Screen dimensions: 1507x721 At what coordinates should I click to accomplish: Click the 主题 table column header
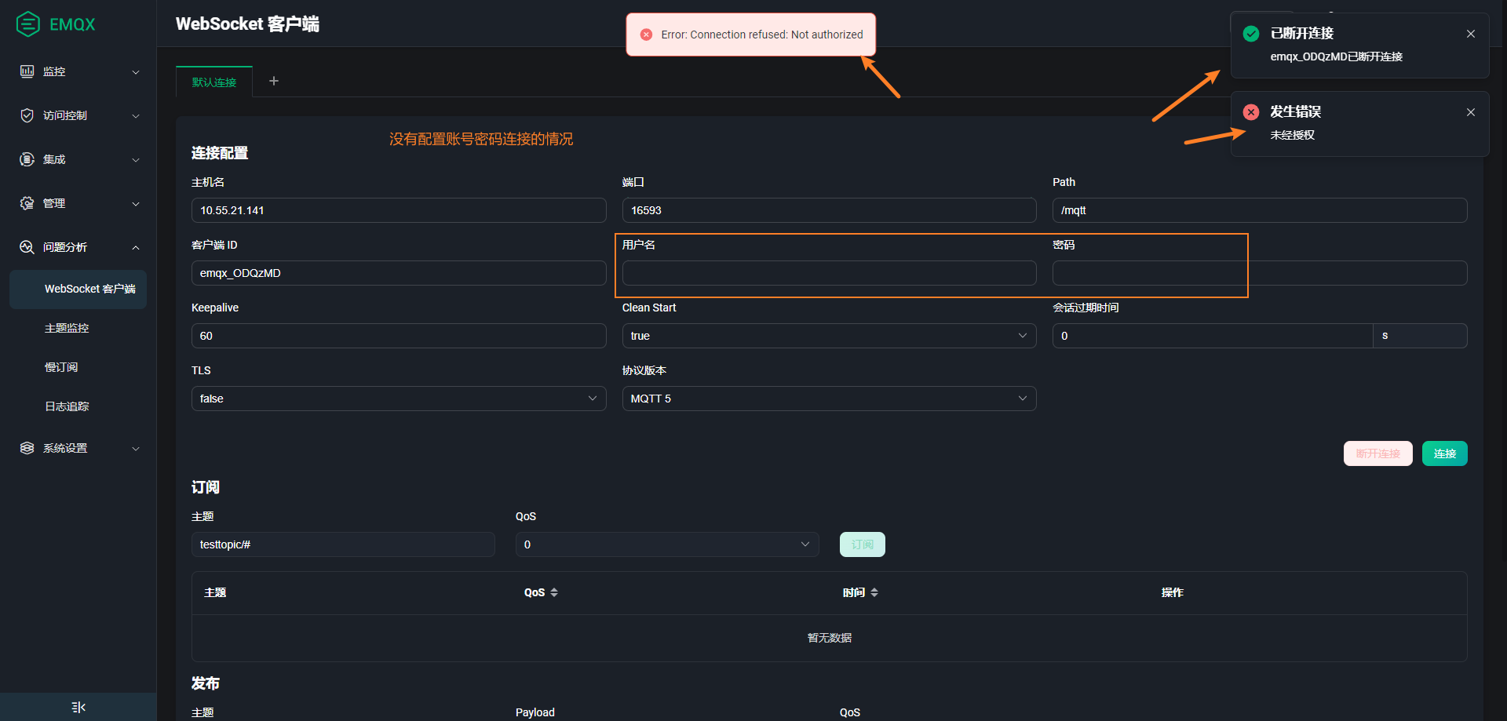click(215, 592)
